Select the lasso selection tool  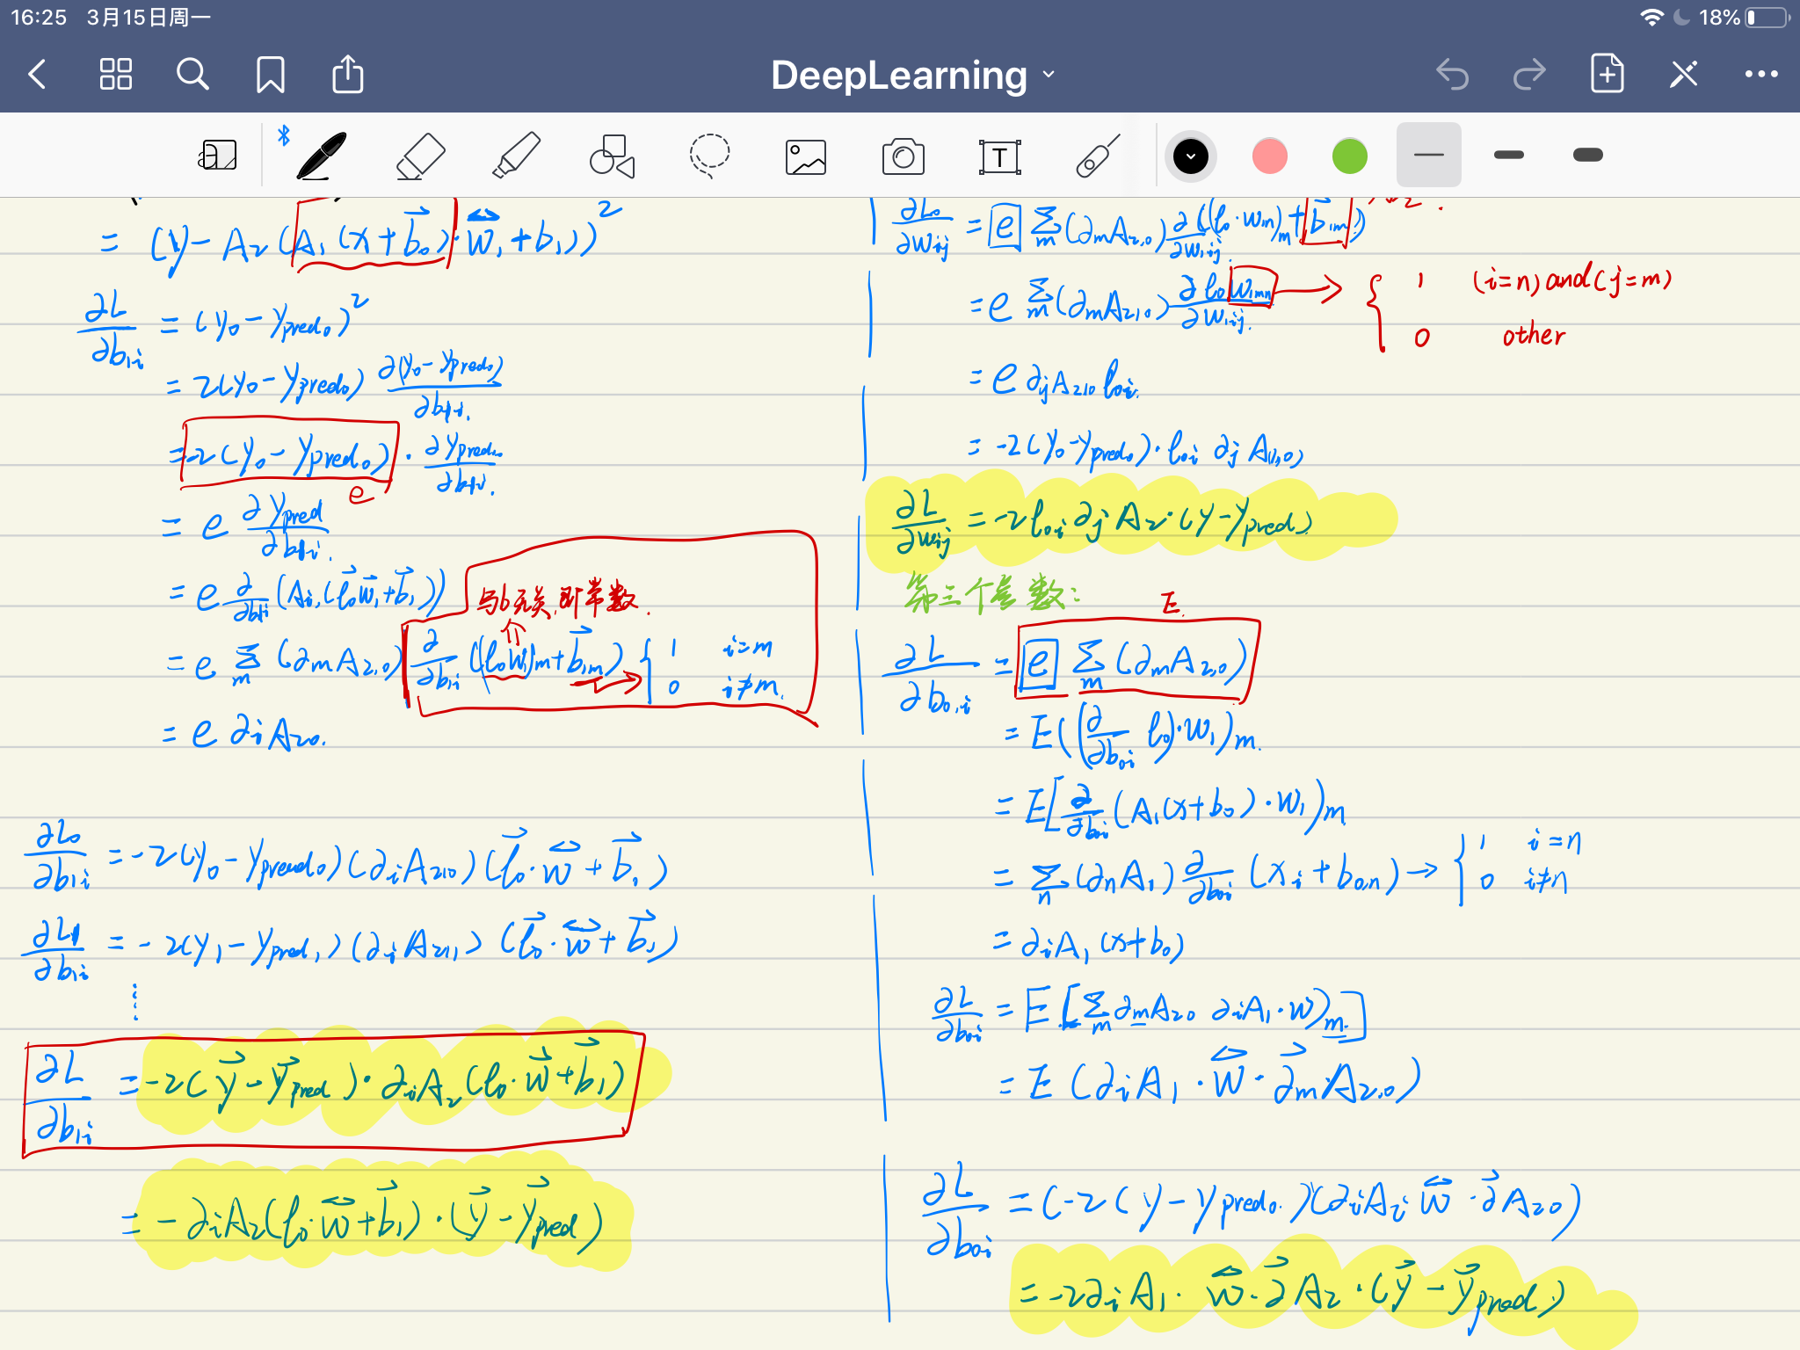tap(709, 156)
